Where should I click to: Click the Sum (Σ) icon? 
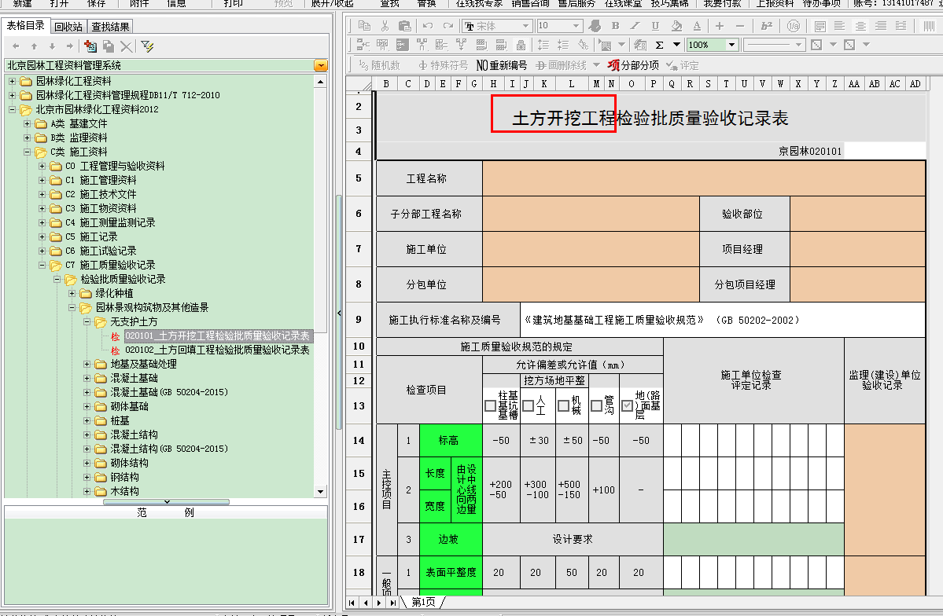(659, 45)
